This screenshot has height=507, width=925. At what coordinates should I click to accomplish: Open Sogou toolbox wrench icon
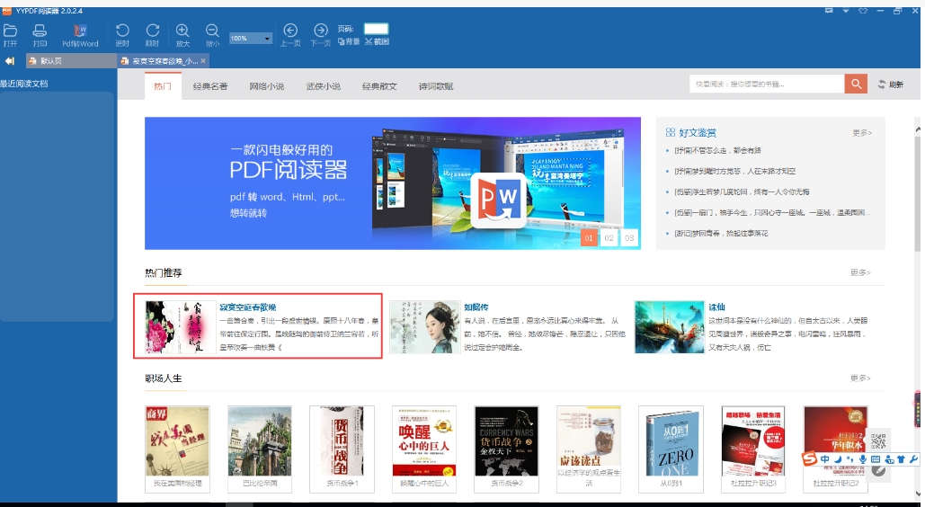(914, 459)
